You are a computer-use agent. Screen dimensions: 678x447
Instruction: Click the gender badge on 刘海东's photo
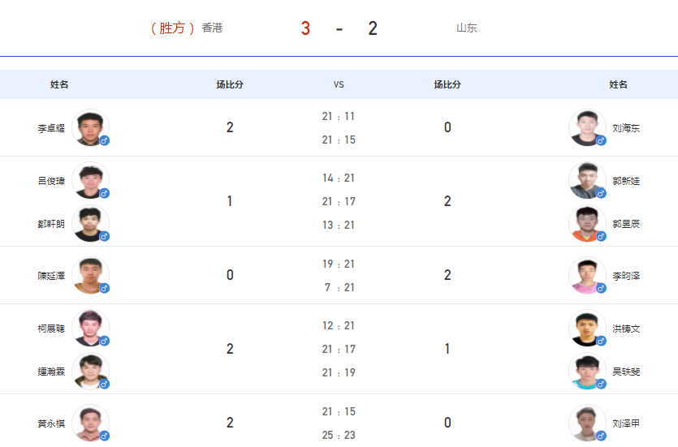[601, 141]
